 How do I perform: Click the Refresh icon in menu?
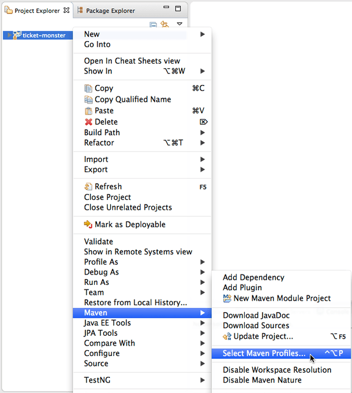(88, 187)
